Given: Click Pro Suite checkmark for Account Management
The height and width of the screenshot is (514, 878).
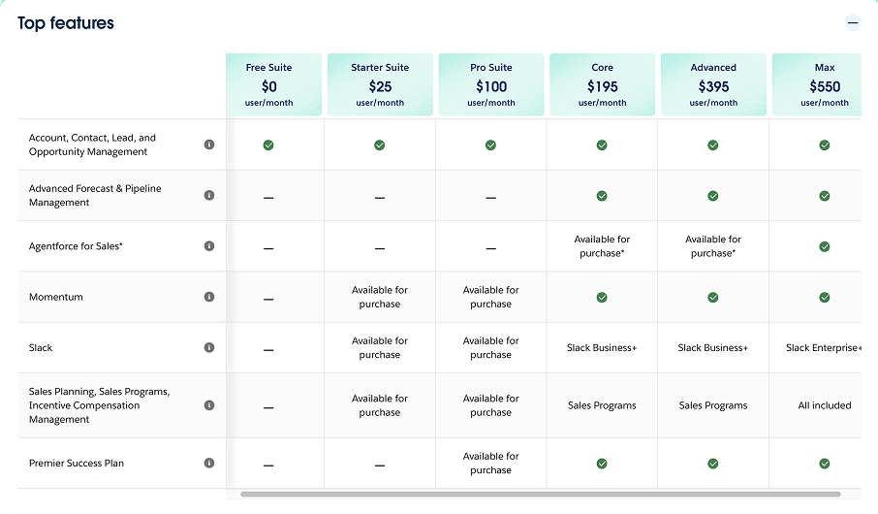Looking at the screenshot, I should pyautogui.click(x=490, y=145).
